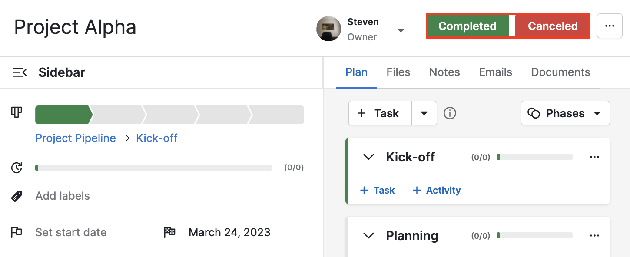Screen dimensions: 630x257
Task: Open the Project Pipeline link
Action: 75,138
